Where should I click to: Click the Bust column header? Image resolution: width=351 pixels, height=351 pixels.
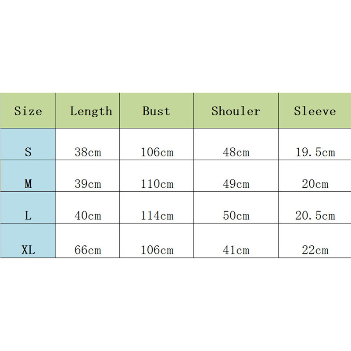click(x=156, y=111)
